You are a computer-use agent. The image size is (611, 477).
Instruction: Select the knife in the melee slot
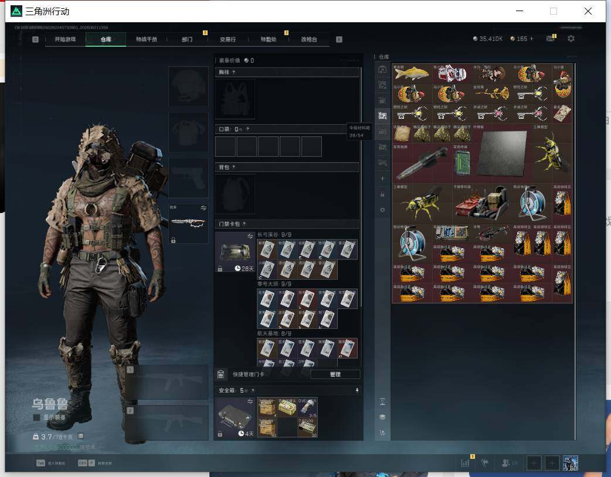click(x=188, y=224)
